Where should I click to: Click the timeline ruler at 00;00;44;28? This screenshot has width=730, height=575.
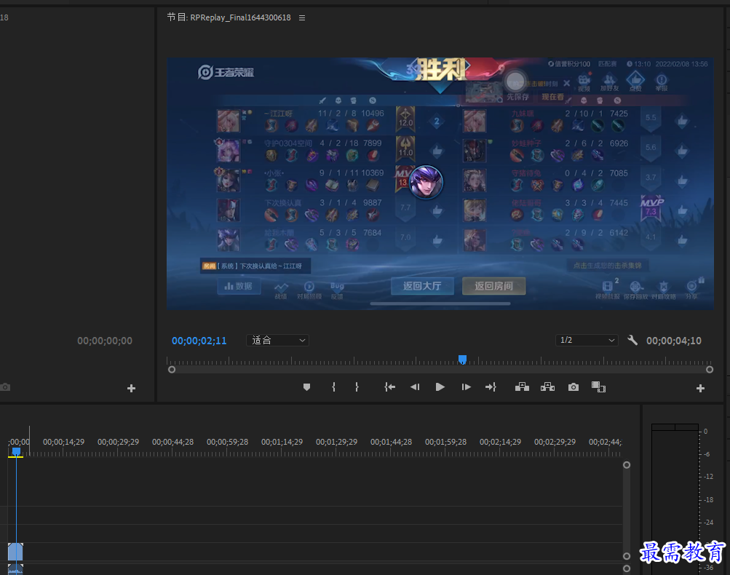click(172, 442)
